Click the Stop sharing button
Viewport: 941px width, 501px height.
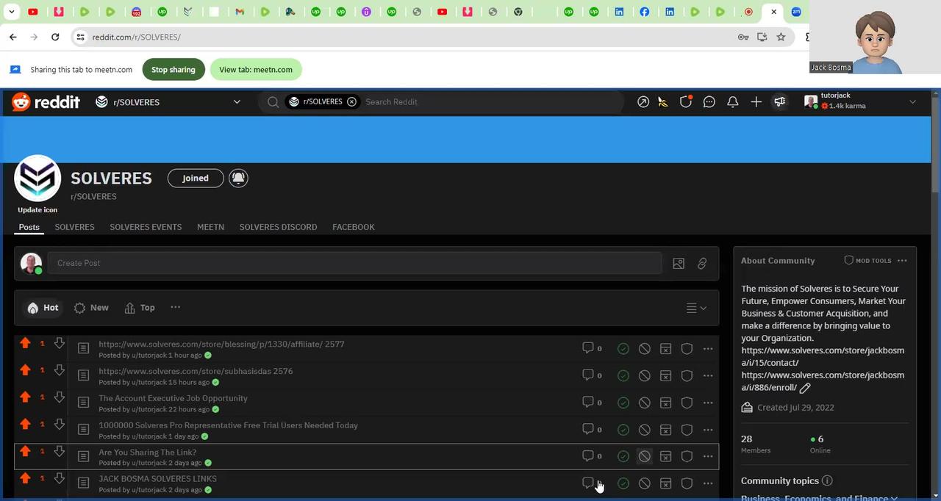point(173,70)
